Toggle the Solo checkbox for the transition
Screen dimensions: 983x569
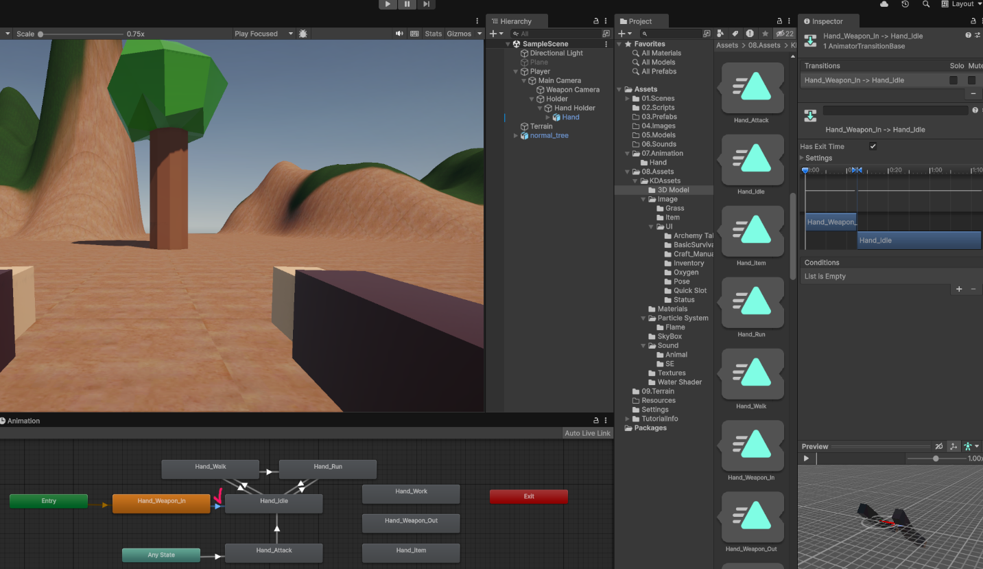(954, 80)
